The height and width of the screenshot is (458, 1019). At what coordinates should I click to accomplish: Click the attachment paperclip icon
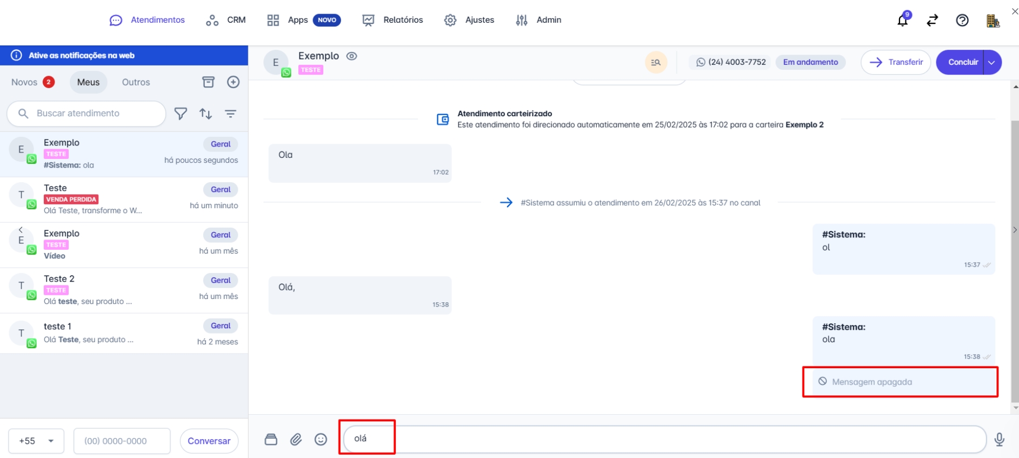[x=296, y=440]
